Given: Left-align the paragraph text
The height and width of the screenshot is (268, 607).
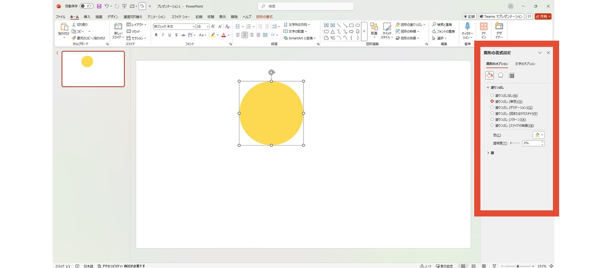Looking at the screenshot, I should click(x=238, y=35).
